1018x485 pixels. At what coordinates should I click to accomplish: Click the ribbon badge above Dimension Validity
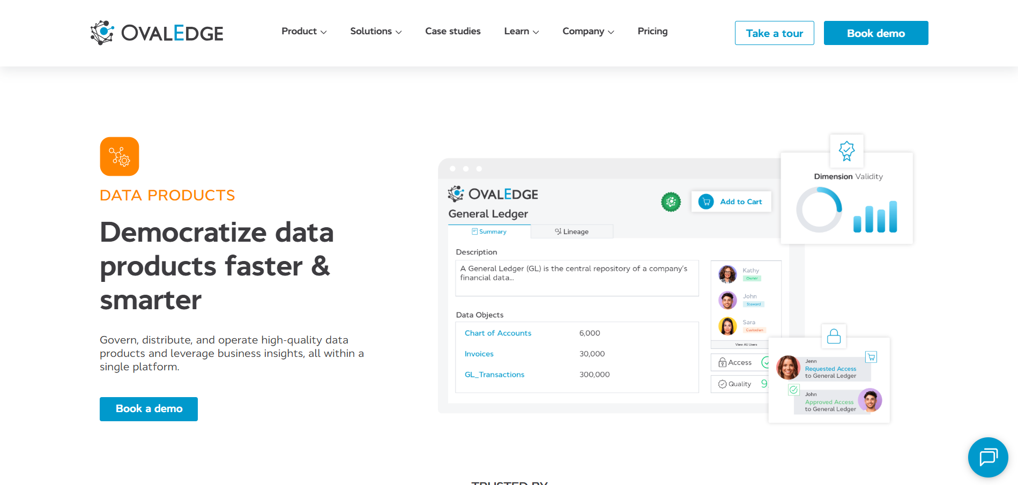pyautogui.click(x=847, y=151)
